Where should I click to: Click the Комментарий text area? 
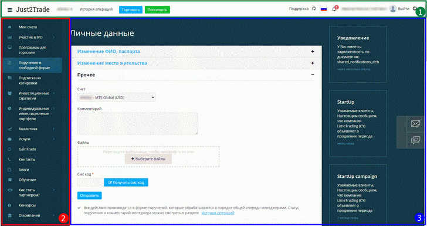click(x=137, y=123)
